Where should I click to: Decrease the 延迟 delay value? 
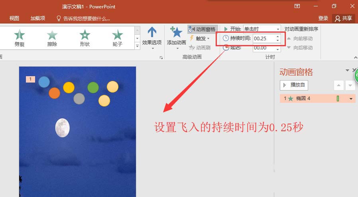[x=277, y=49]
